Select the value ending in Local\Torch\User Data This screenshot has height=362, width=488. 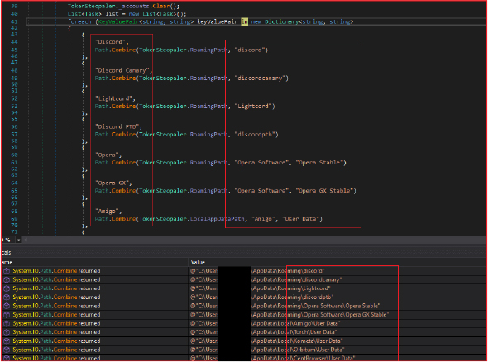pyautogui.click(x=264, y=332)
